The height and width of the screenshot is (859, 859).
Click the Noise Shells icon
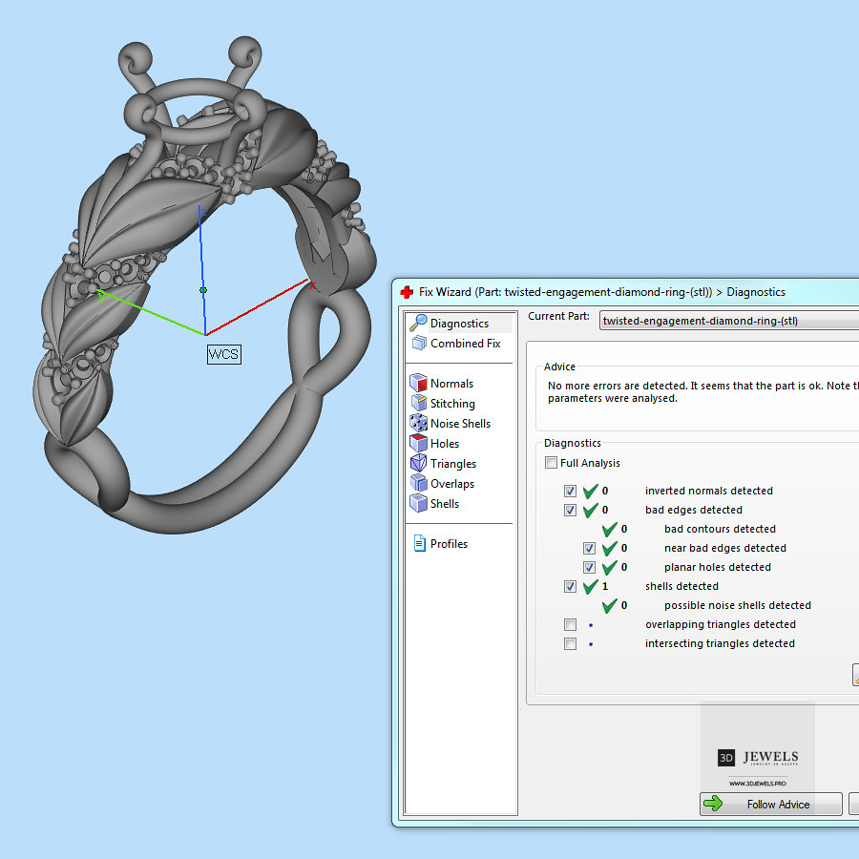pyautogui.click(x=419, y=423)
